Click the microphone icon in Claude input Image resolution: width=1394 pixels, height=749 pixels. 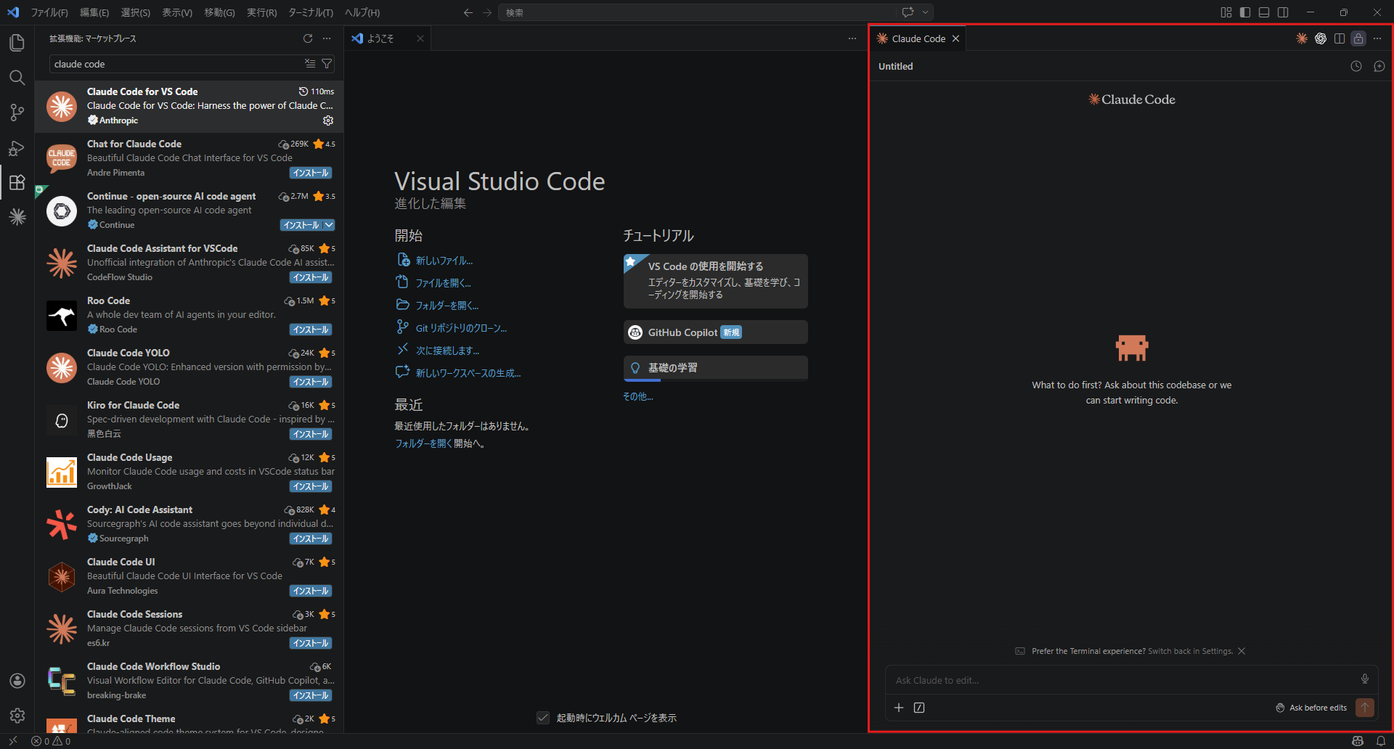pyautogui.click(x=1364, y=679)
